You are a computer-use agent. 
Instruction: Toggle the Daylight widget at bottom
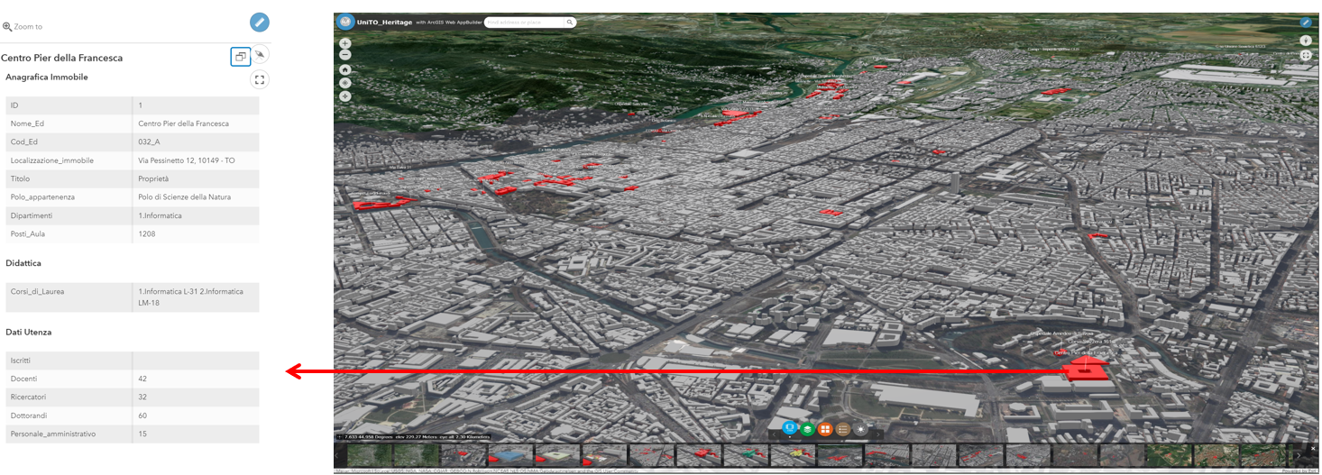(x=861, y=429)
